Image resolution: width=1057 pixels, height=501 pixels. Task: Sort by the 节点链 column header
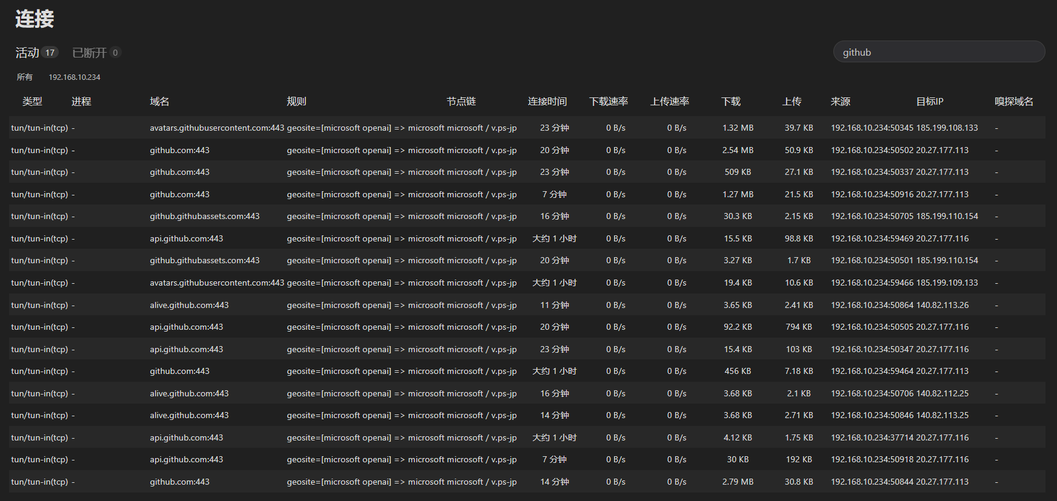(x=461, y=102)
